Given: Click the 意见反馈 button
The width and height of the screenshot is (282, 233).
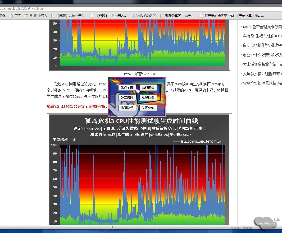Looking at the screenshot, I should click(x=148, y=97).
